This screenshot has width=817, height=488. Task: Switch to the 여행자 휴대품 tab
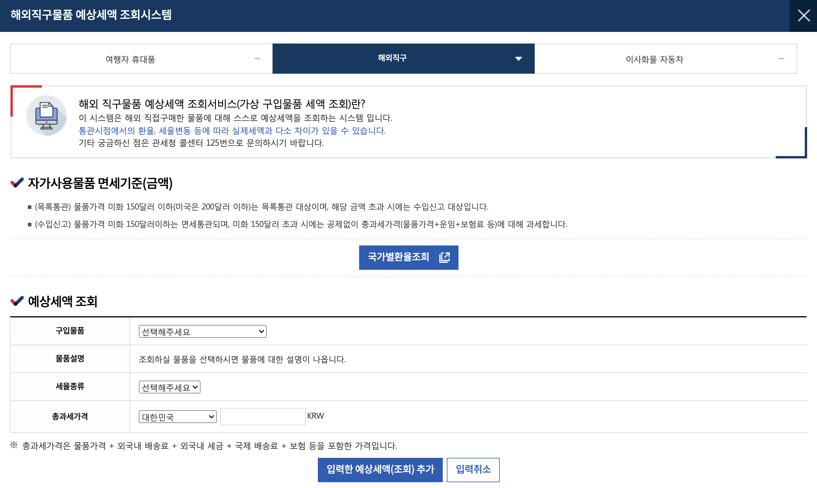[x=130, y=59]
